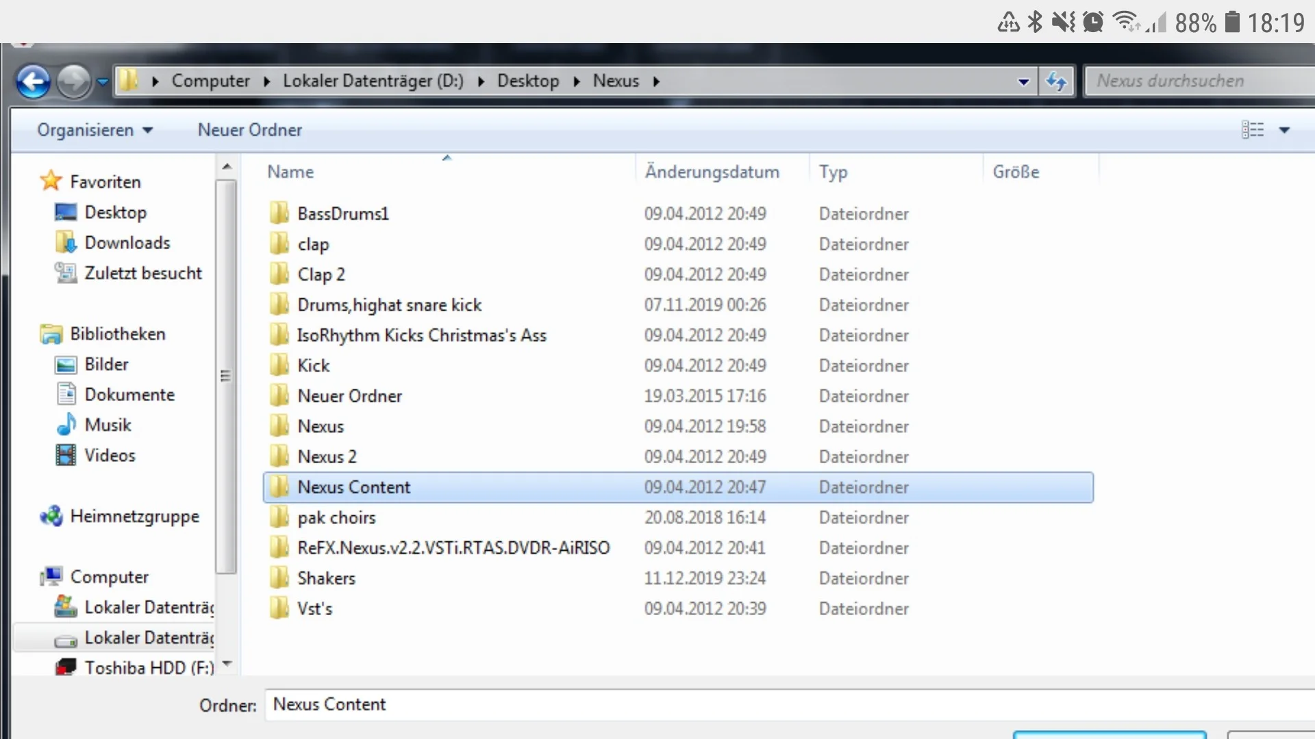Click the Videos film icon
Screen dimensions: 1315x739
66,455
